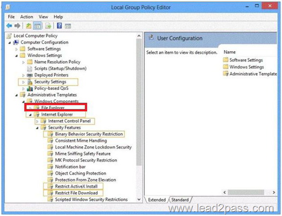
Task: Click the horizontal scrollbar right arrow
Action: [x=274, y=193]
